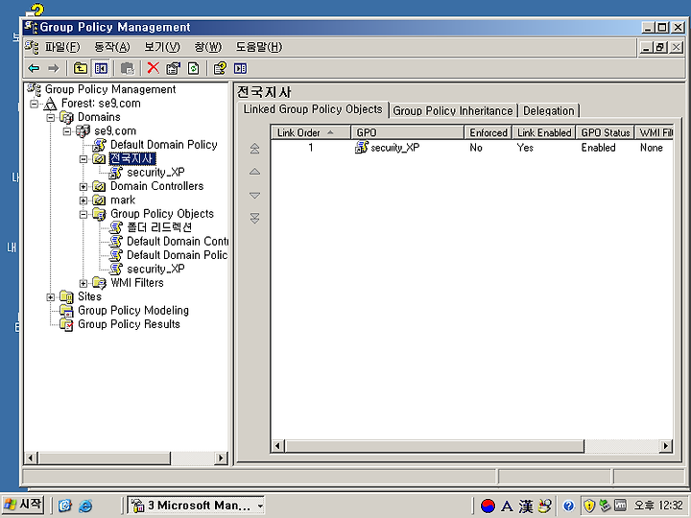Sort by GPO column header
The width and height of the screenshot is (691, 518).
408,132
